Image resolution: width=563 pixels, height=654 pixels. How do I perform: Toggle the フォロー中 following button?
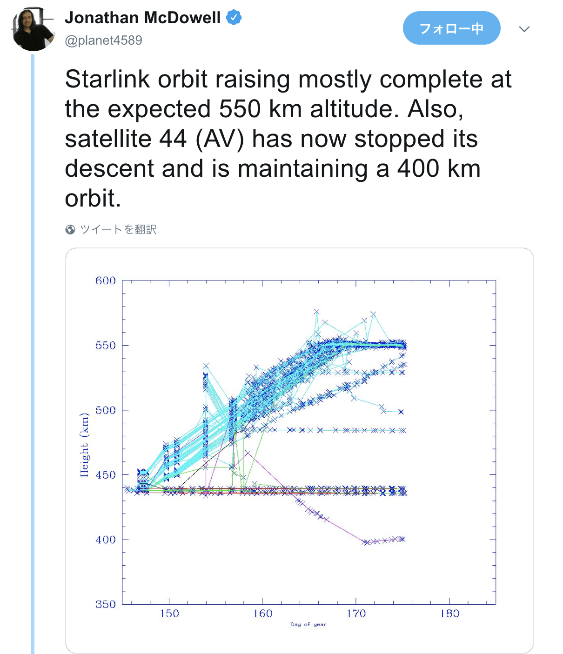pos(451,28)
